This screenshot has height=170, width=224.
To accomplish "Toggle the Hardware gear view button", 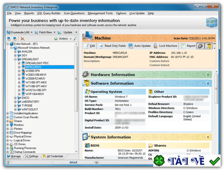I will pos(200,46).
